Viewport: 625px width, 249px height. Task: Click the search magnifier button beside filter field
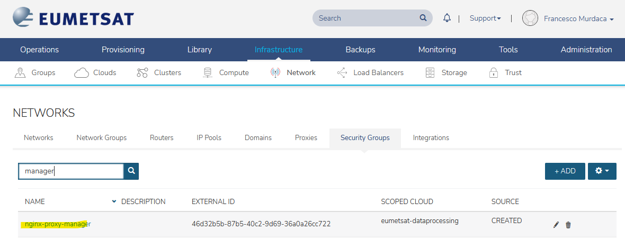point(131,171)
